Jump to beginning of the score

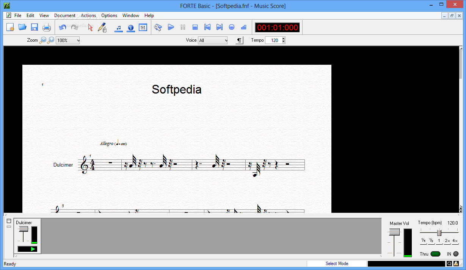(x=207, y=27)
